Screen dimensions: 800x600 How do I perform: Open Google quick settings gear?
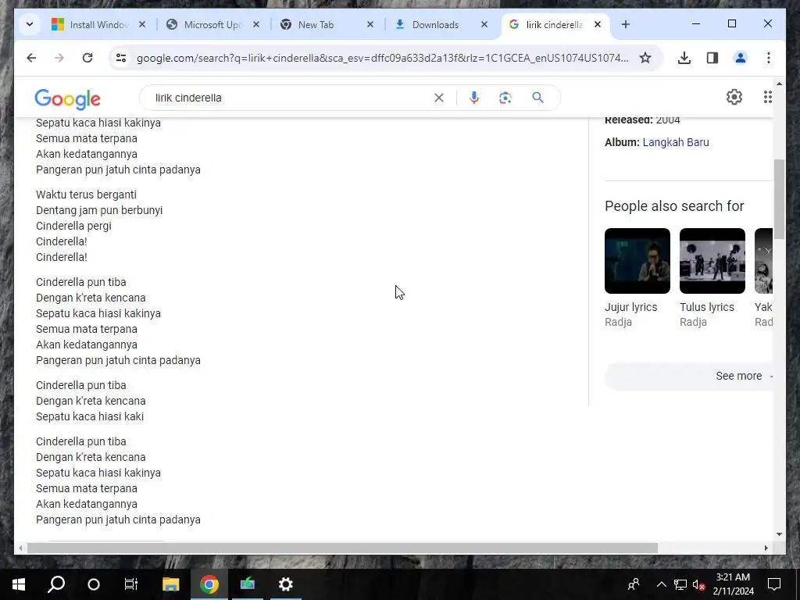734,97
